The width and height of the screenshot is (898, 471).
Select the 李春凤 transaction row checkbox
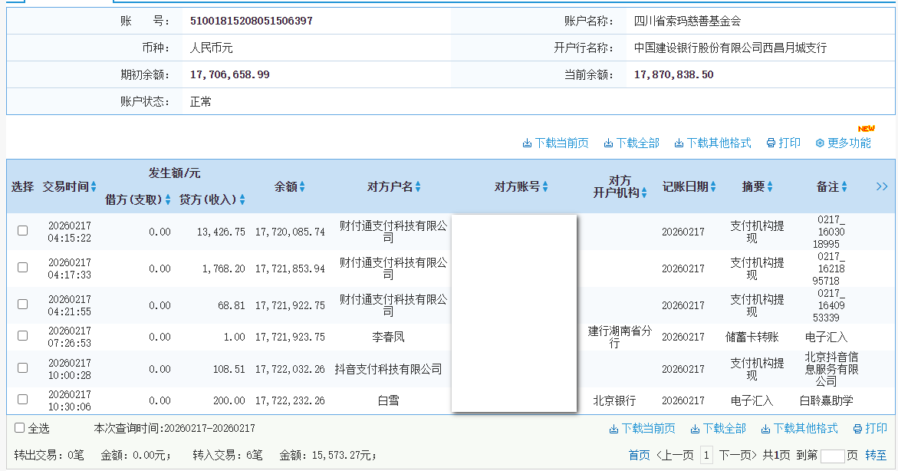[x=23, y=336]
